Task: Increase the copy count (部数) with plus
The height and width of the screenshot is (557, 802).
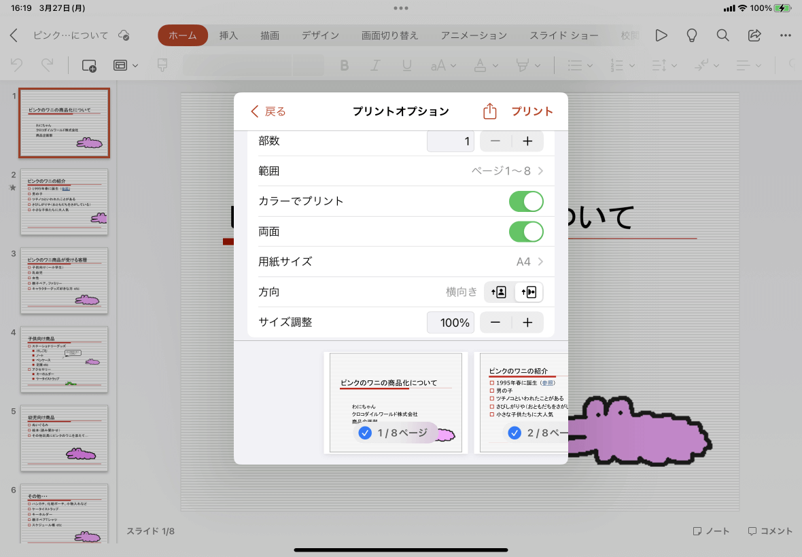Action: pyautogui.click(x=527, y=141)
